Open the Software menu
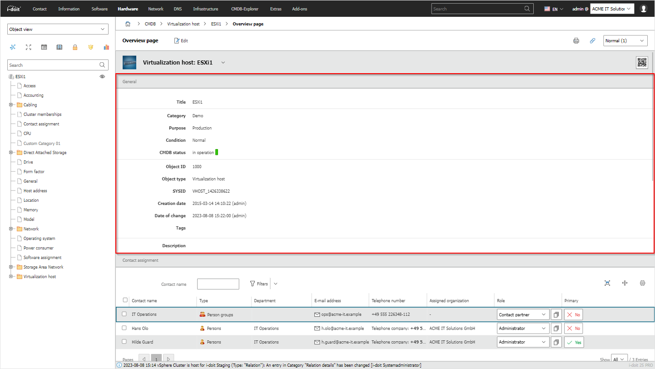 99,9
